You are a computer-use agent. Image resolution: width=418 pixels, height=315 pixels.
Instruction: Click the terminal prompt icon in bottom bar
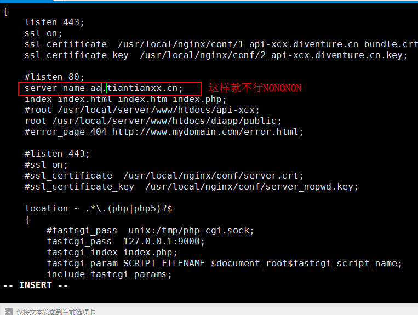coord(8,312)
